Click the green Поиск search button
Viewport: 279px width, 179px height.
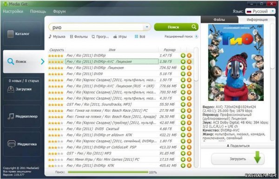pyautogui.click(x=176, y=27)
